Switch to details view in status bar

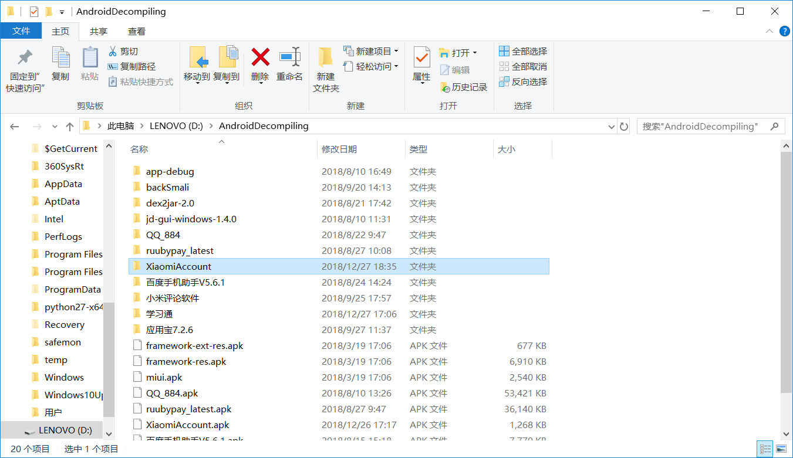tap(765, 449)
